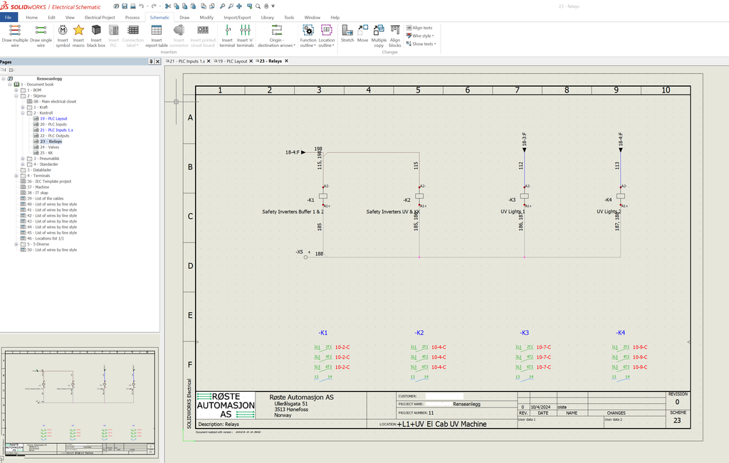Select the Draw multiple wire tool
This screenshot has height=463, width=729.
15,36
